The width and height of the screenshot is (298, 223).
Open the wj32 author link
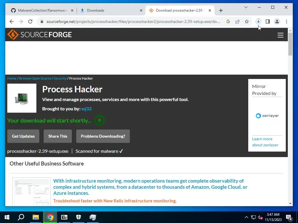(x=86, y=109)
